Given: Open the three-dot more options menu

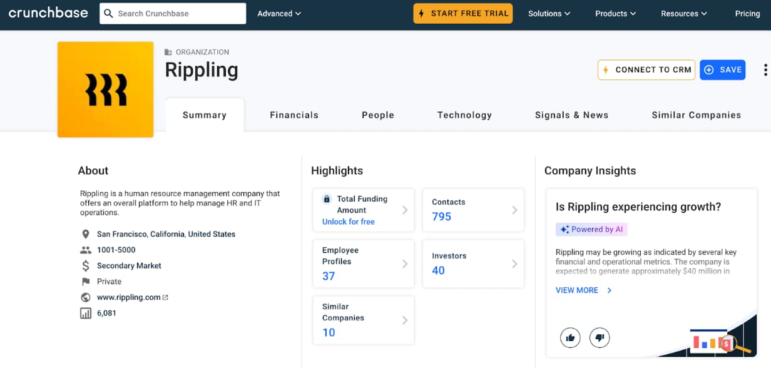Looking at the screenshot, I should click(765, 69).
